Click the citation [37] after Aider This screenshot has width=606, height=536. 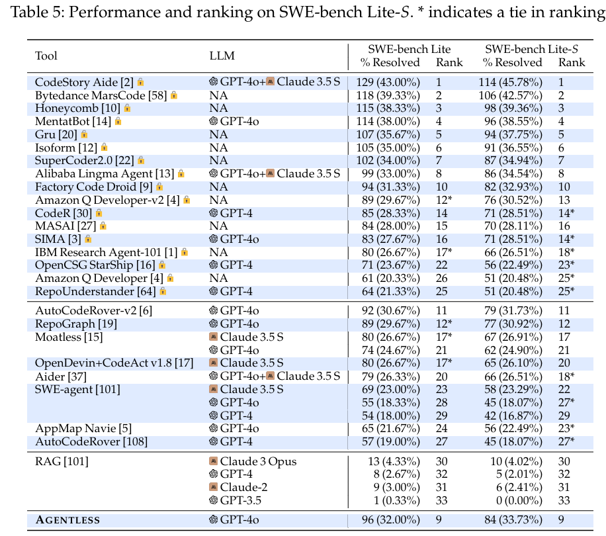click(77, 377)
